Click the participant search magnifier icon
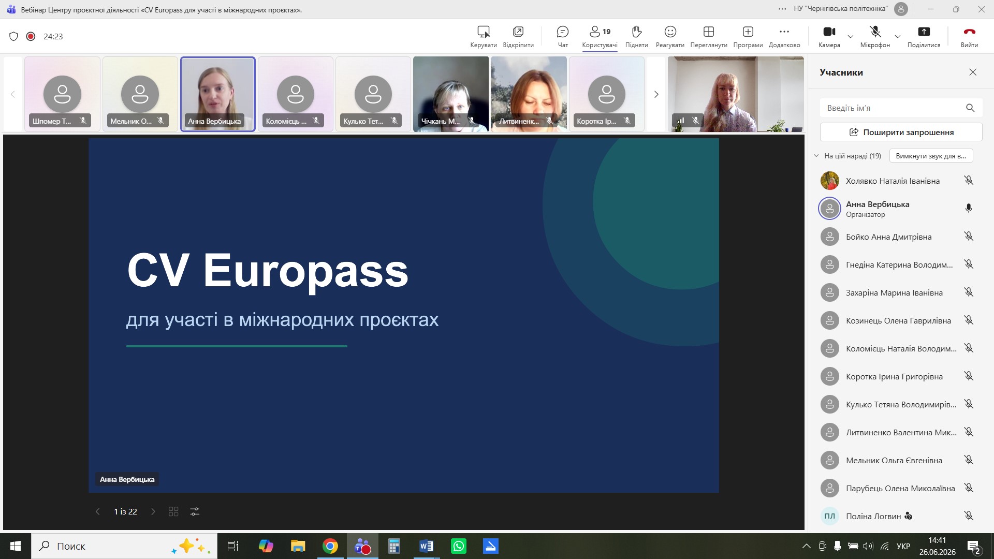 [x=970, y=108]
